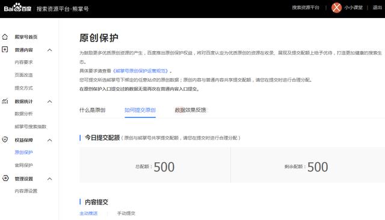Click the 普通内容 upload icon
The height and width of the screenshot is (220, 385).
[x=5, y=49]
